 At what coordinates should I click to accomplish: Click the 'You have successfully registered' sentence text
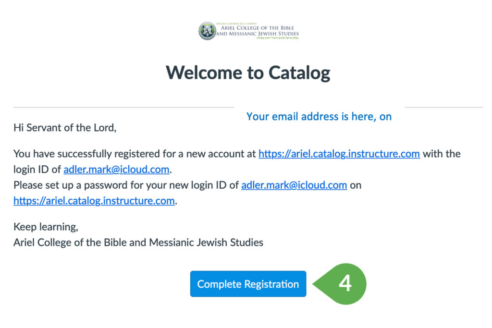click(x=135, y=154)
